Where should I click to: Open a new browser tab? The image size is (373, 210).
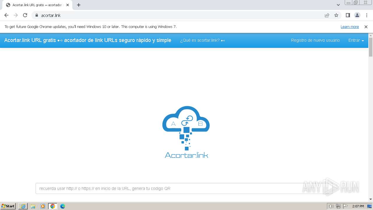tap(79, 5)
